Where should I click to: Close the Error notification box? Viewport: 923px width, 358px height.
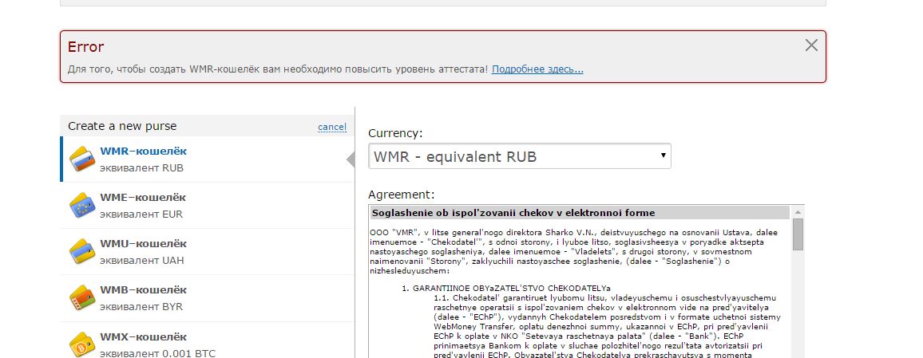pos(811,45)
